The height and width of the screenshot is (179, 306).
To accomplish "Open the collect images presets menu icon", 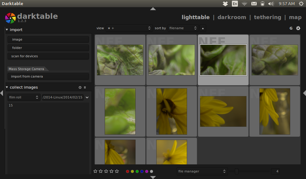I will click(85, 87).
